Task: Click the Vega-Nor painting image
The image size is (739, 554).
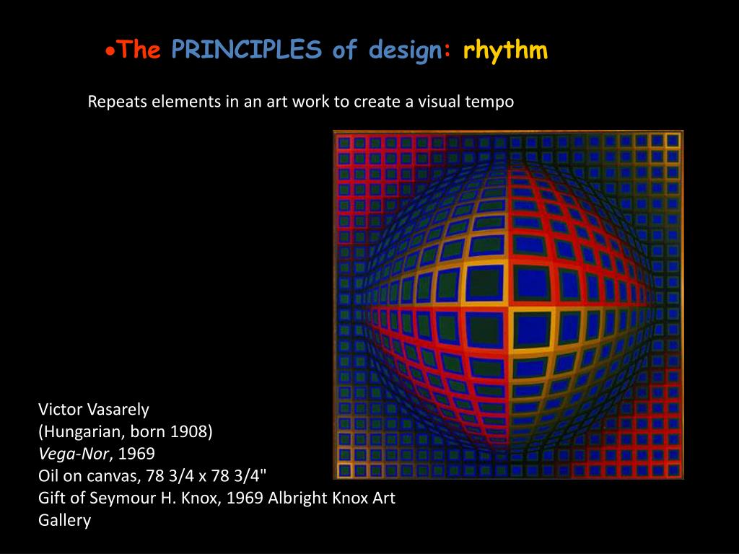Action: tap(508, 305)
